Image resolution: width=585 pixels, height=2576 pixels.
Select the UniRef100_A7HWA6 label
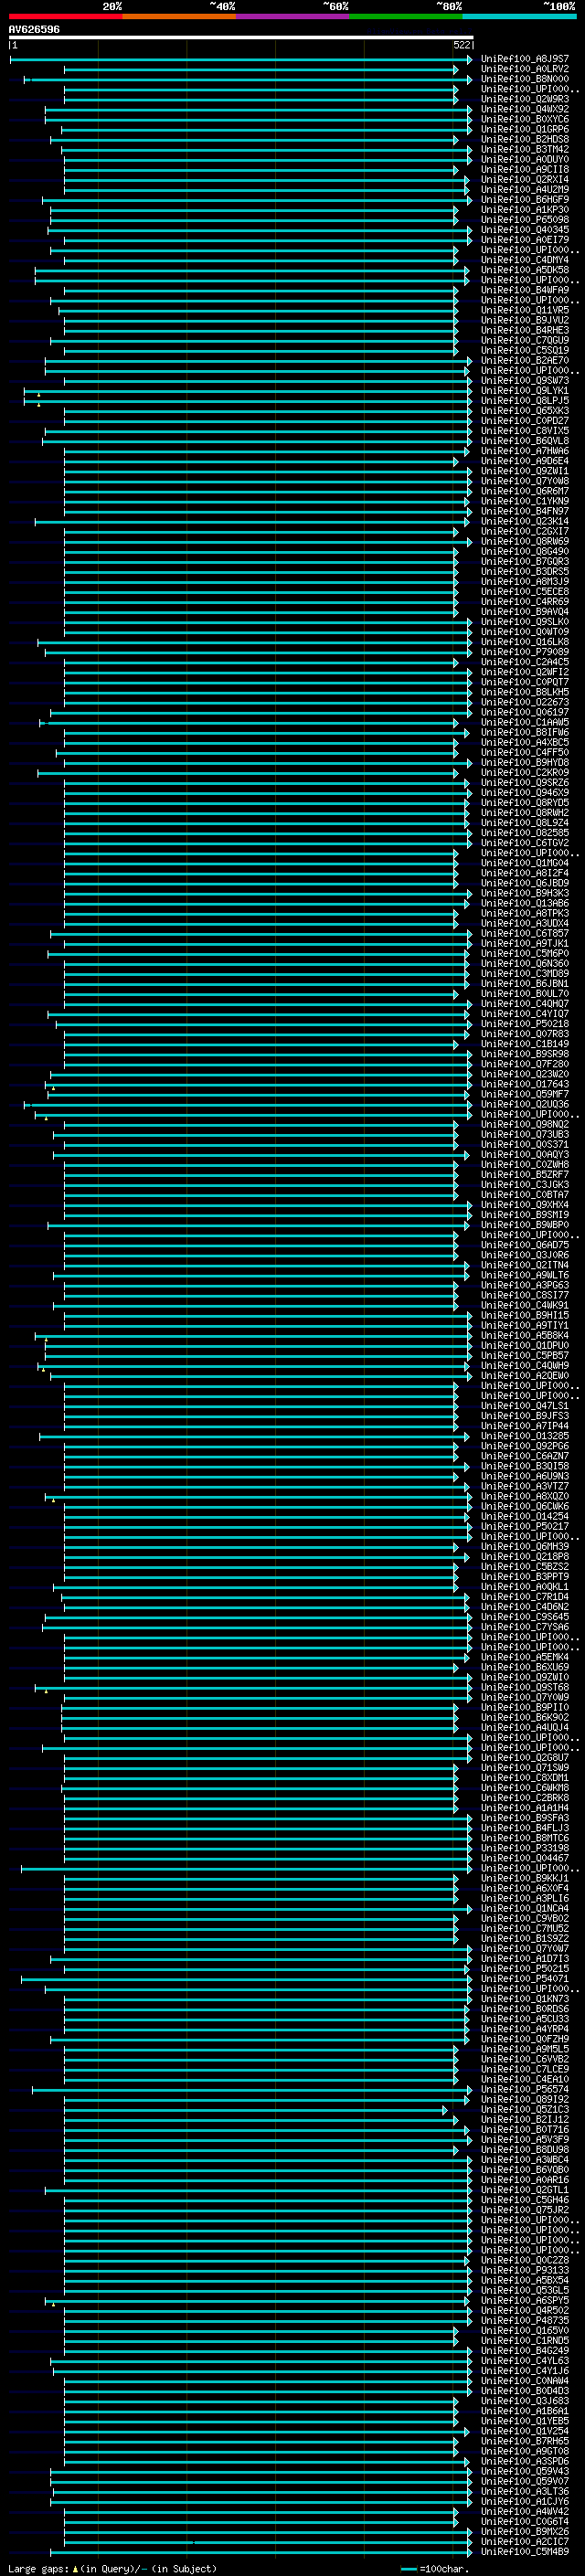click(x=525, y=451)
